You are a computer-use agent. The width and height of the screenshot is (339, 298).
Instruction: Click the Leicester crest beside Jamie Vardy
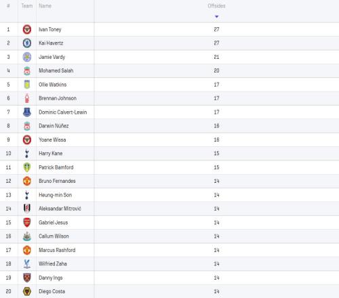[27, 57]
